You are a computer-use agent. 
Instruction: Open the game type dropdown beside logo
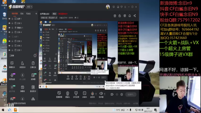click(29, 7)
